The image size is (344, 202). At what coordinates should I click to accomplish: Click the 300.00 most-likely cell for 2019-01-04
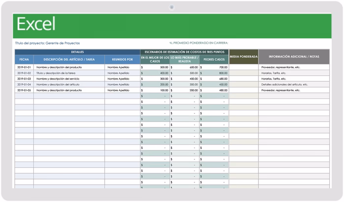click(x=184, y=84)
